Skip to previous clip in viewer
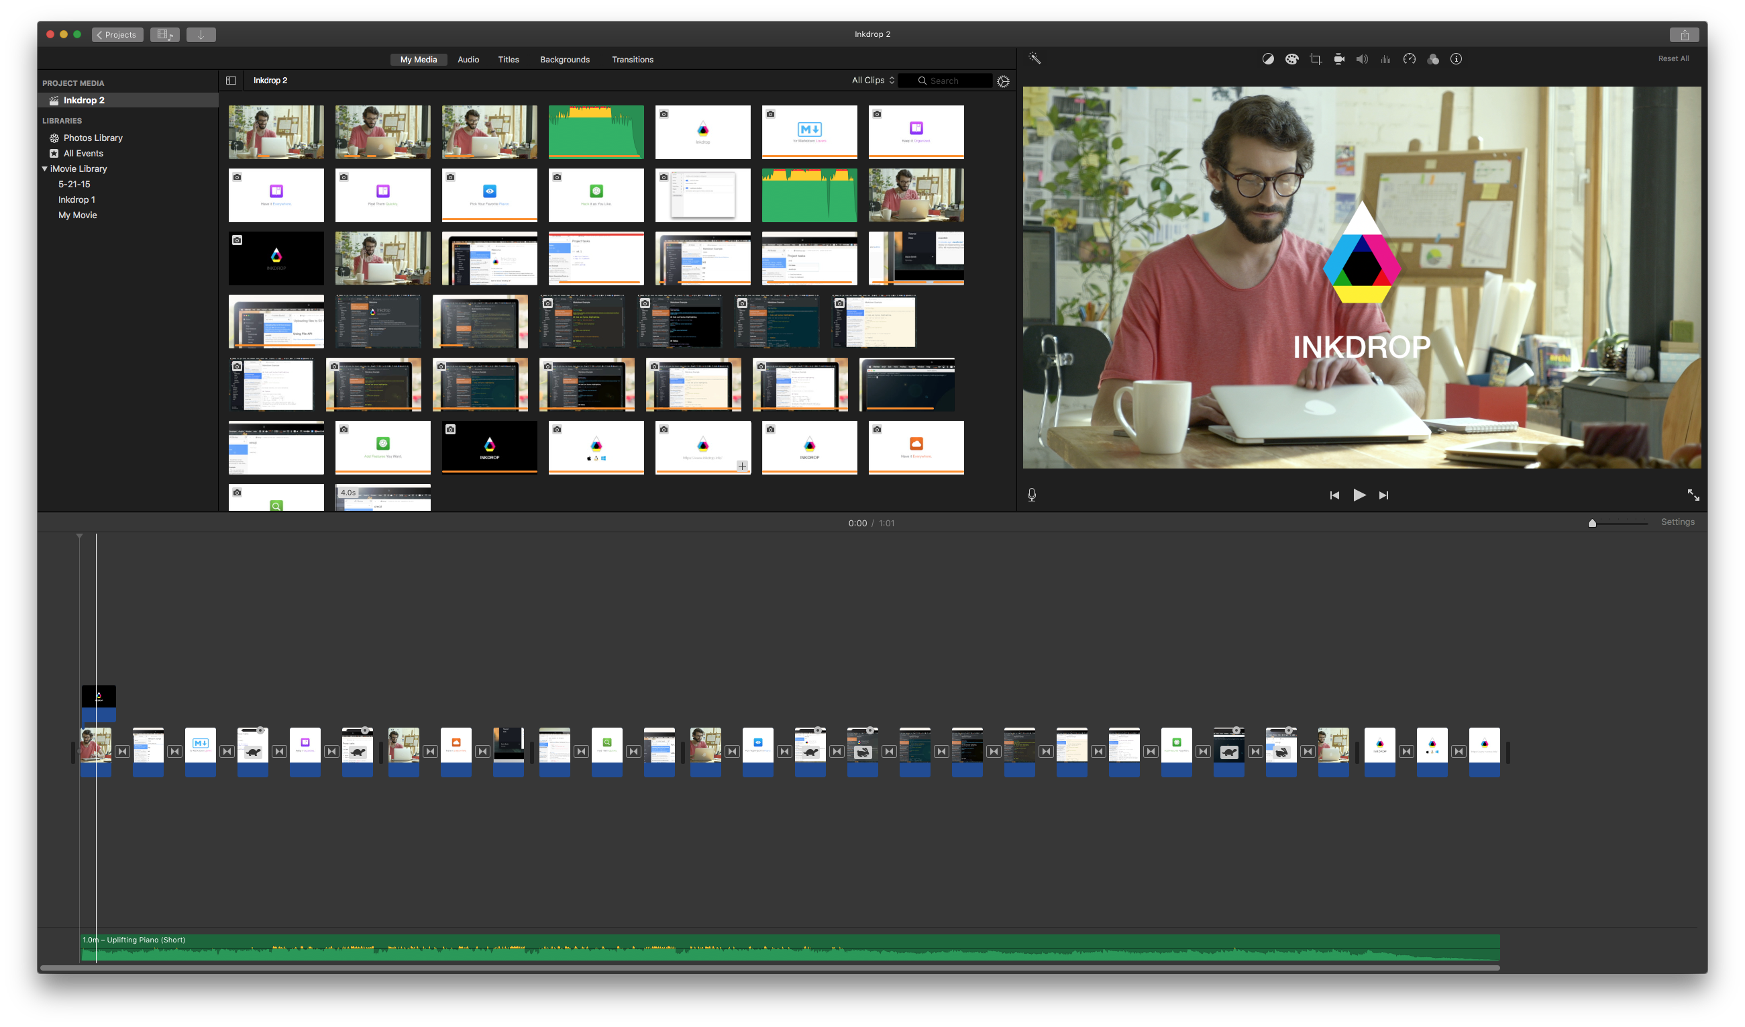1745x1027 pixels. pyautogui.click(x=1334, y=495)
